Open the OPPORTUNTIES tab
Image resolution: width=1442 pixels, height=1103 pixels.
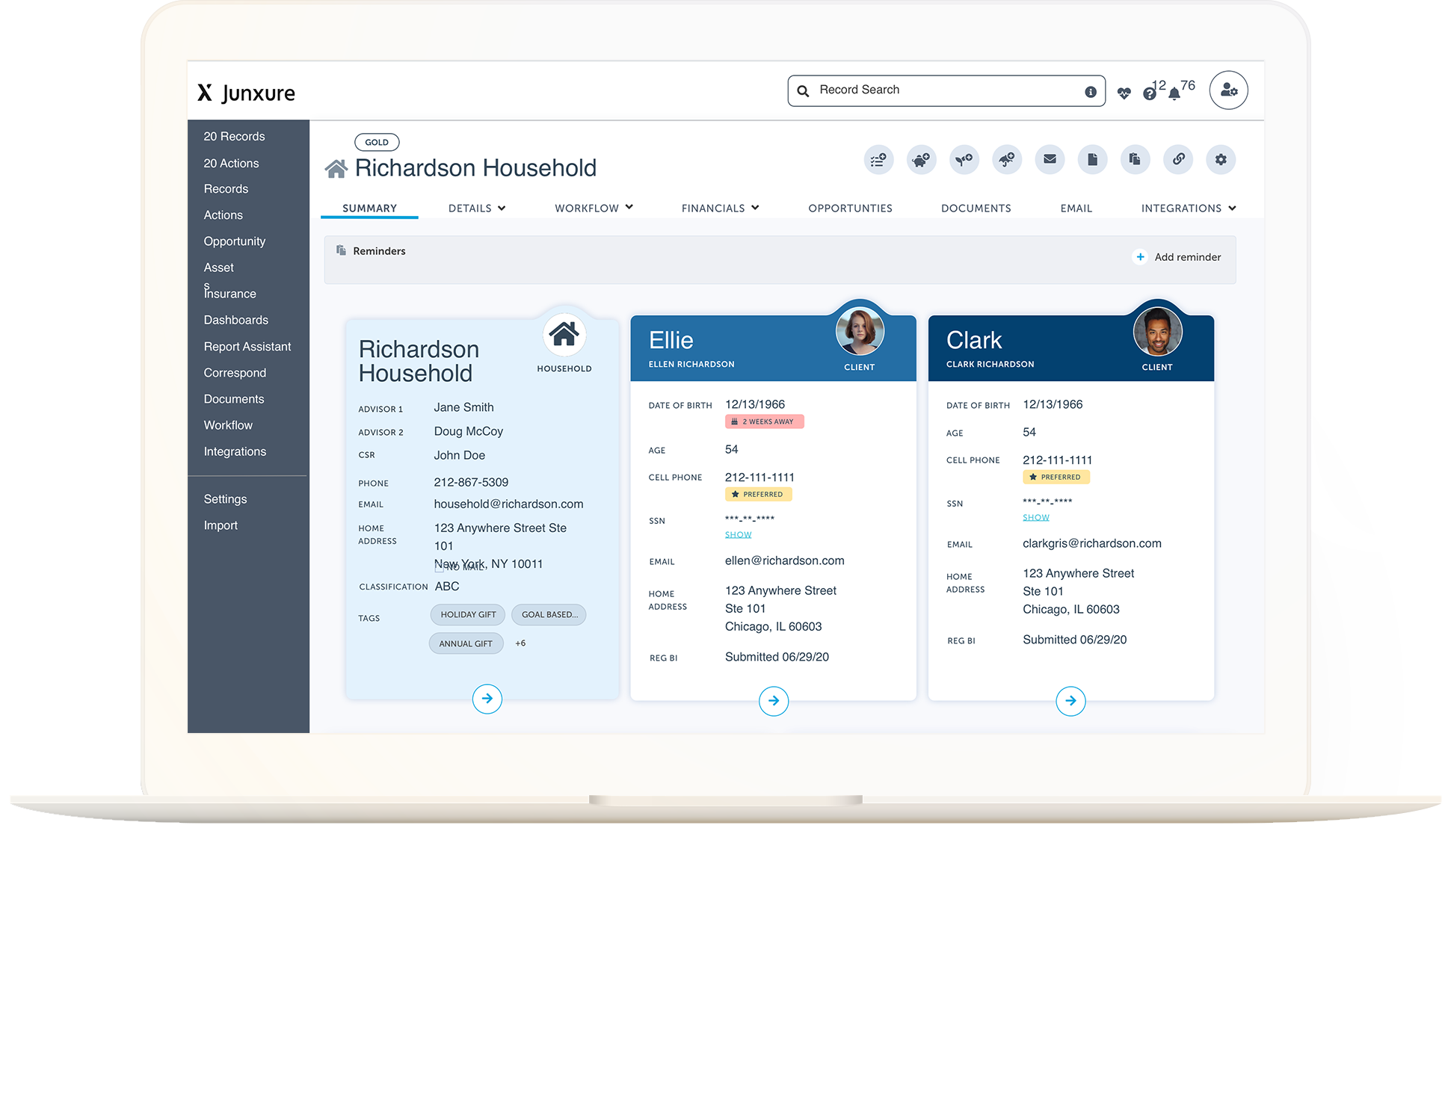850,208
